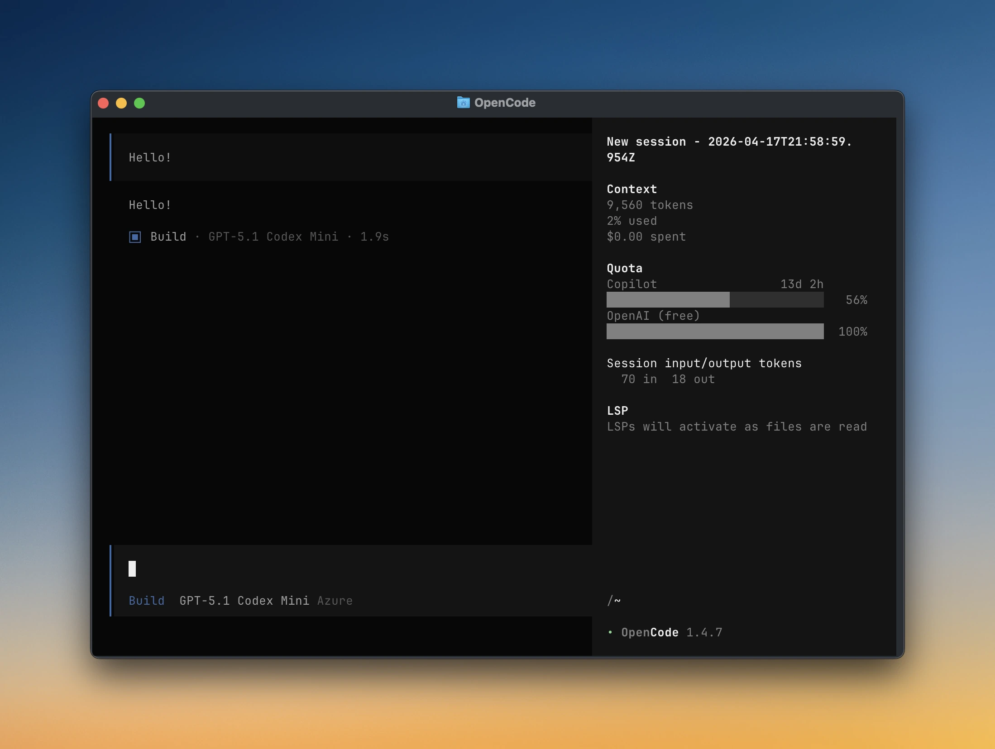Select the Build mode label in status bar
Screen dimensions: 995x749
(x=146, y=601)
